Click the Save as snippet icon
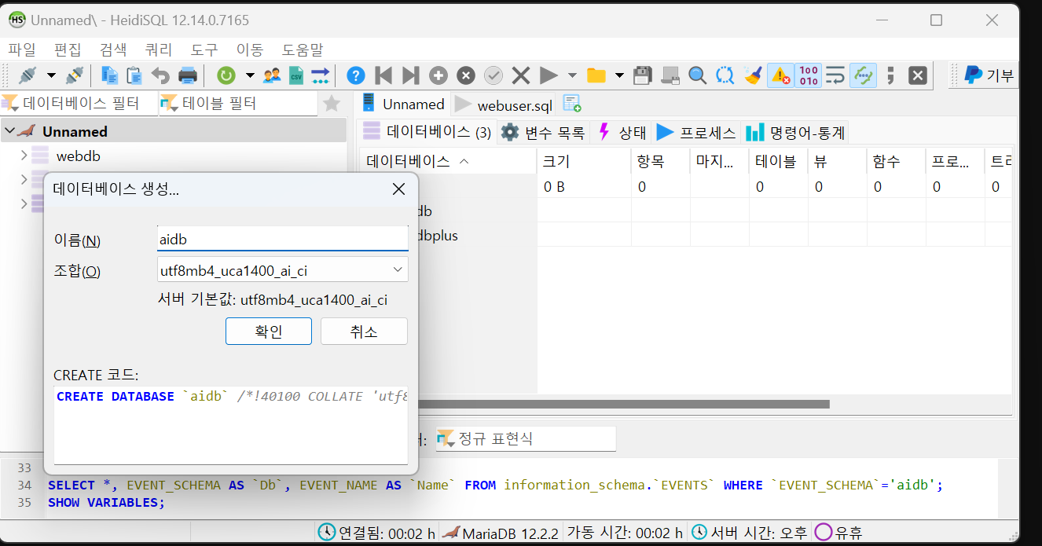 click(x=670, y=75)
